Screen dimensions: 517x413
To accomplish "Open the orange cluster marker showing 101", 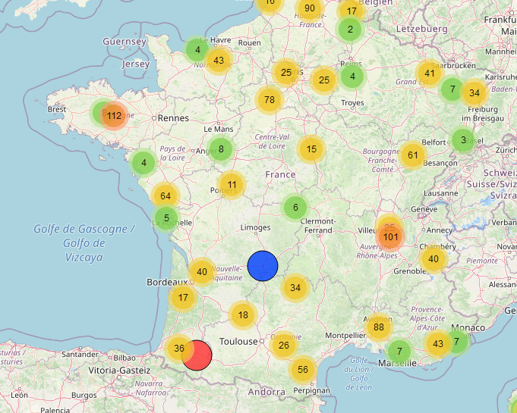I will click(x=391, y=237).
